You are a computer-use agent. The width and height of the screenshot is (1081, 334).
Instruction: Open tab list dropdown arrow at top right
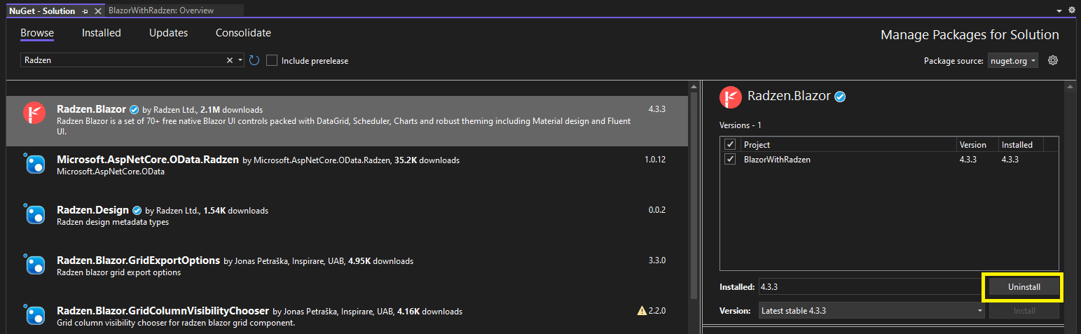(x=1059, y=11)
